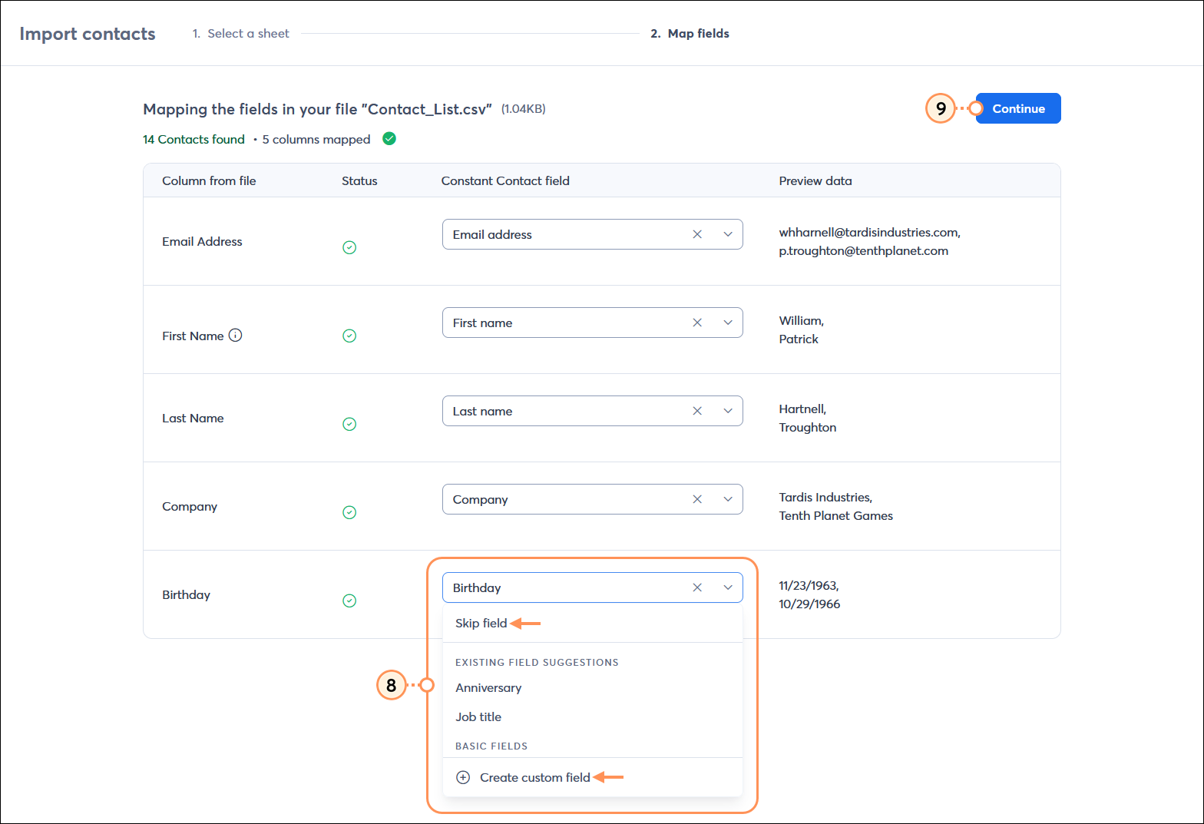The height and width of the screenshot is (824, 1204).
Task: Expand the Email address field dropdown
Action: click(x=728, y=234)
